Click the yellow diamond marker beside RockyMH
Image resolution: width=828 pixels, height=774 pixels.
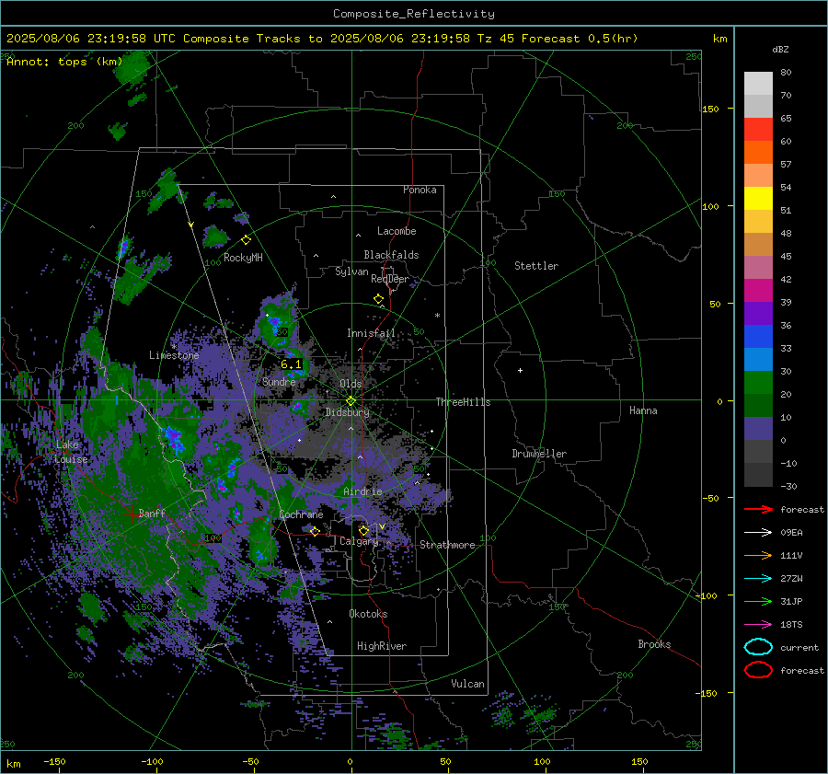246,240
